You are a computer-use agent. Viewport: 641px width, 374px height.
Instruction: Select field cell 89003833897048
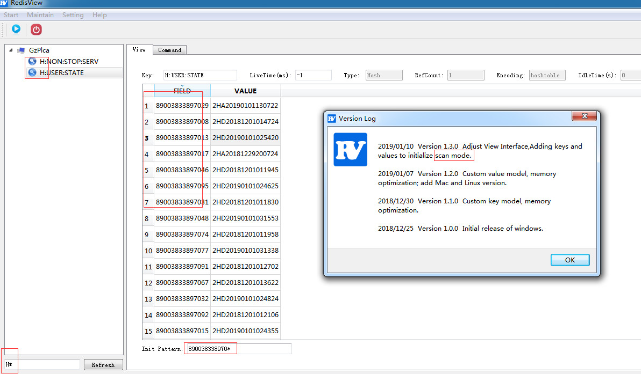pos(182,218)
